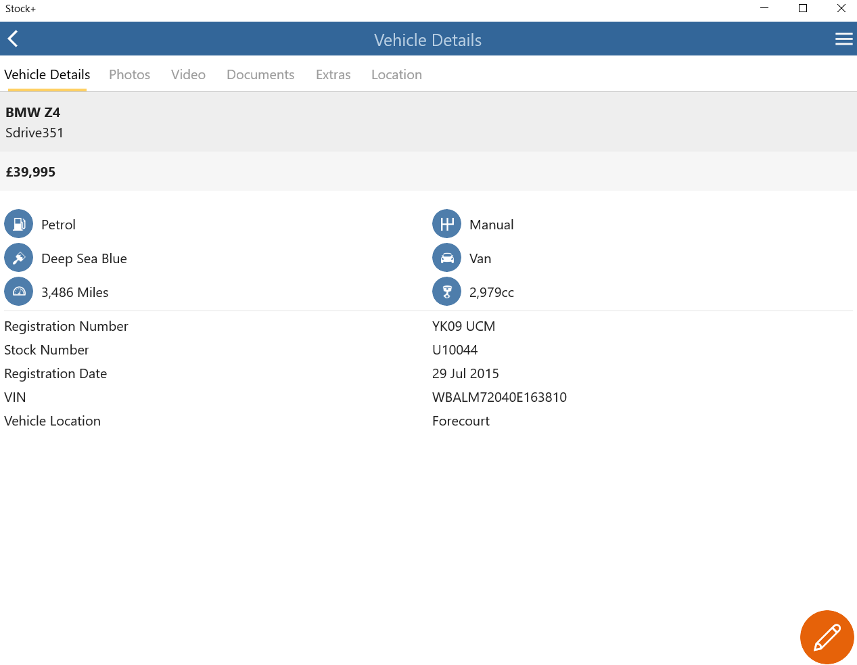This screenshot has width=857, height=665.
Task: Maximize the Stock+ window
Action: pos(803,8)
